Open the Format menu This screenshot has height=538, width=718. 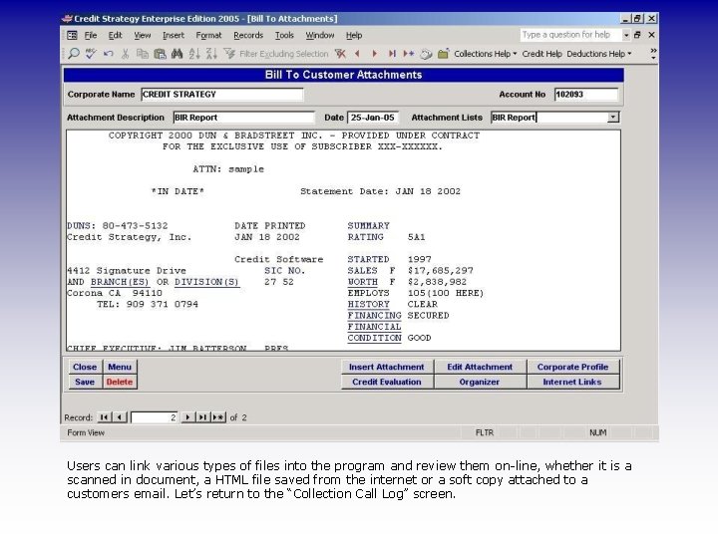pos(208,35)
